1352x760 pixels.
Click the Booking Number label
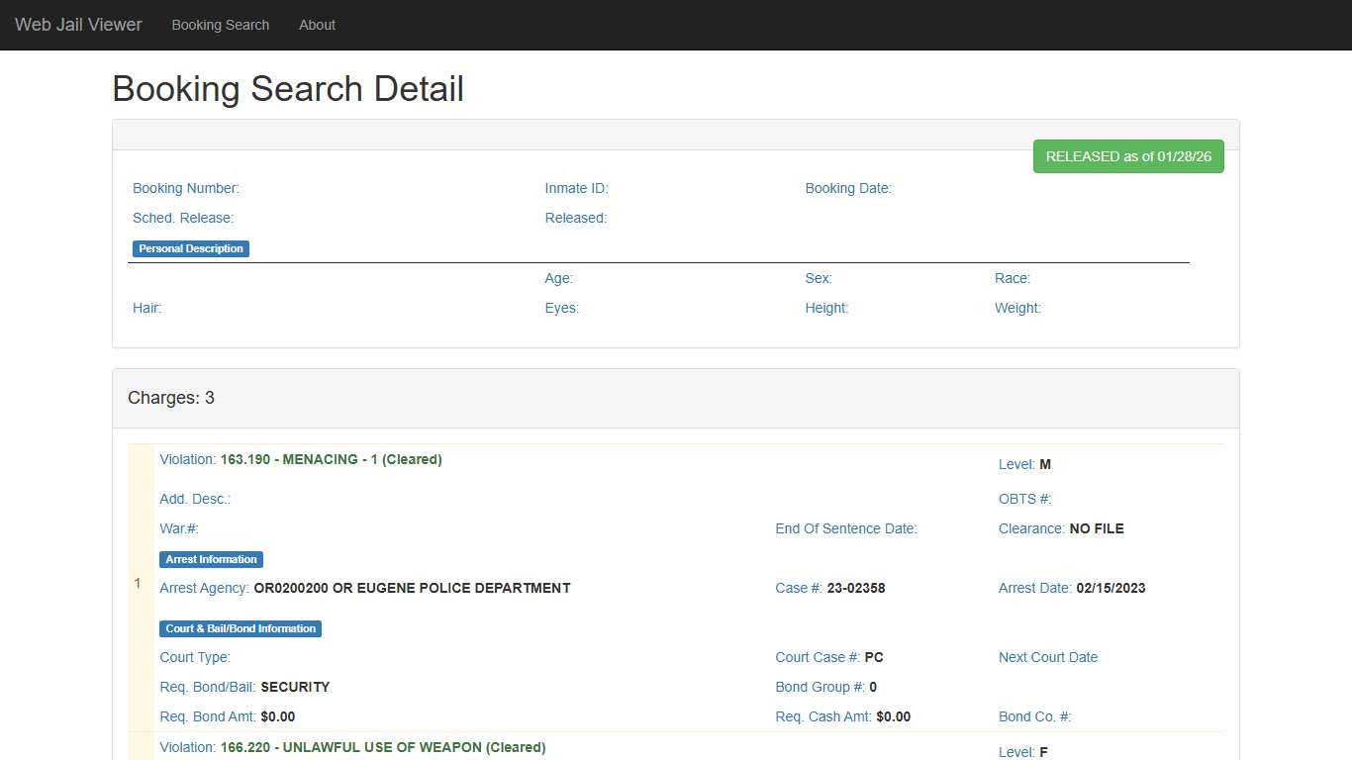pyautogui.click(x=186, y=188)
